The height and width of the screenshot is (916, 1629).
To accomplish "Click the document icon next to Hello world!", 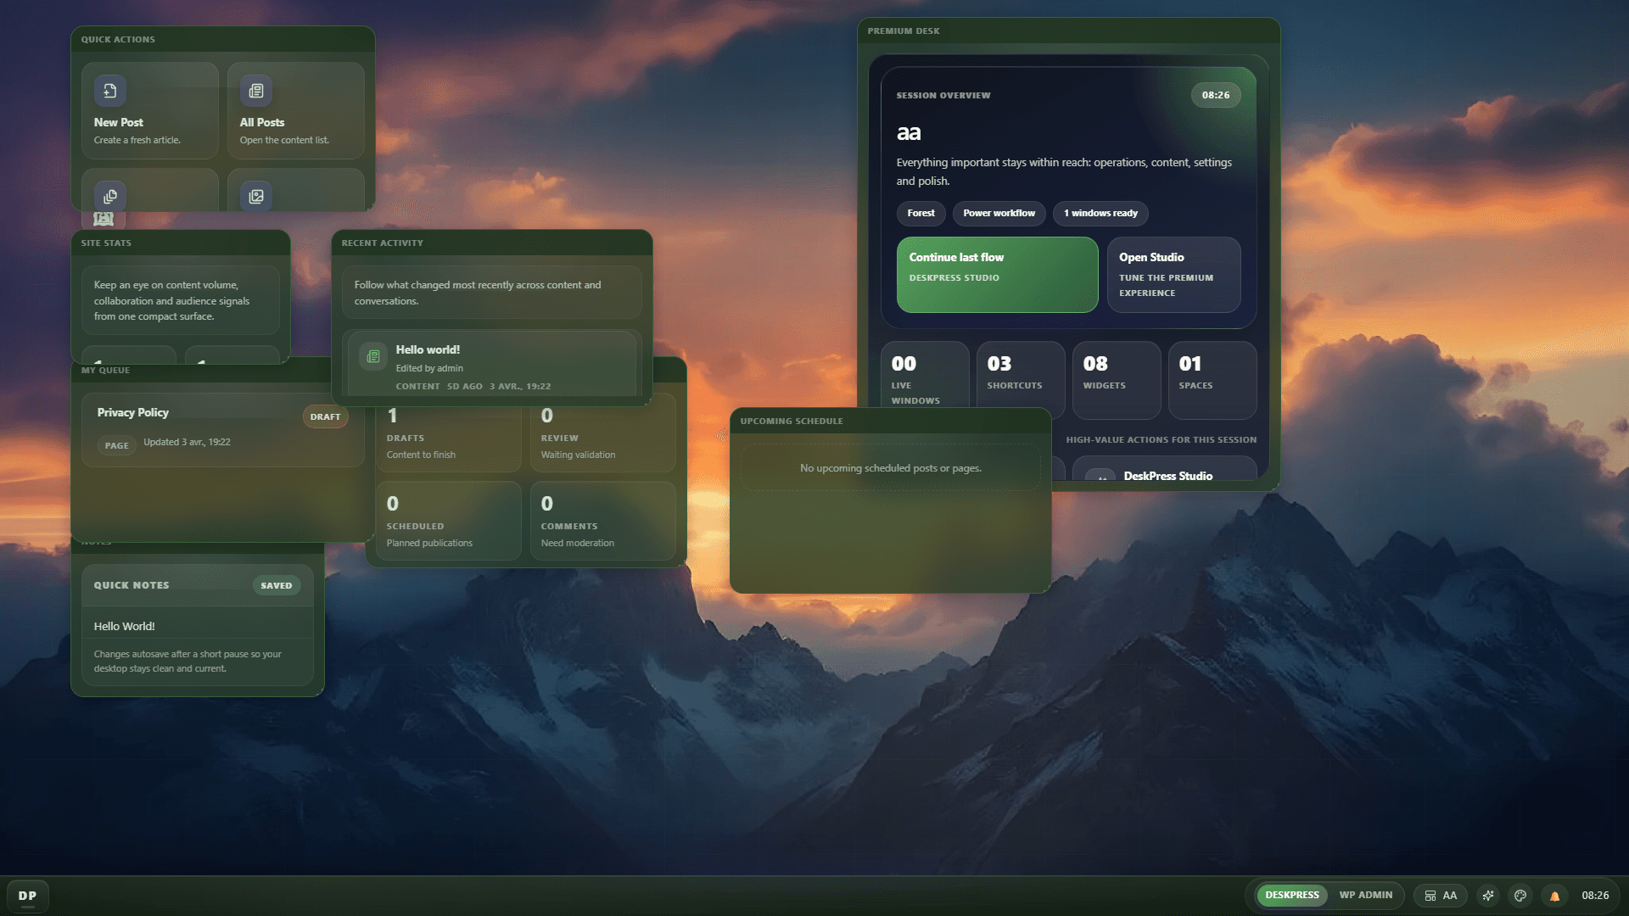I will (372, 356).
